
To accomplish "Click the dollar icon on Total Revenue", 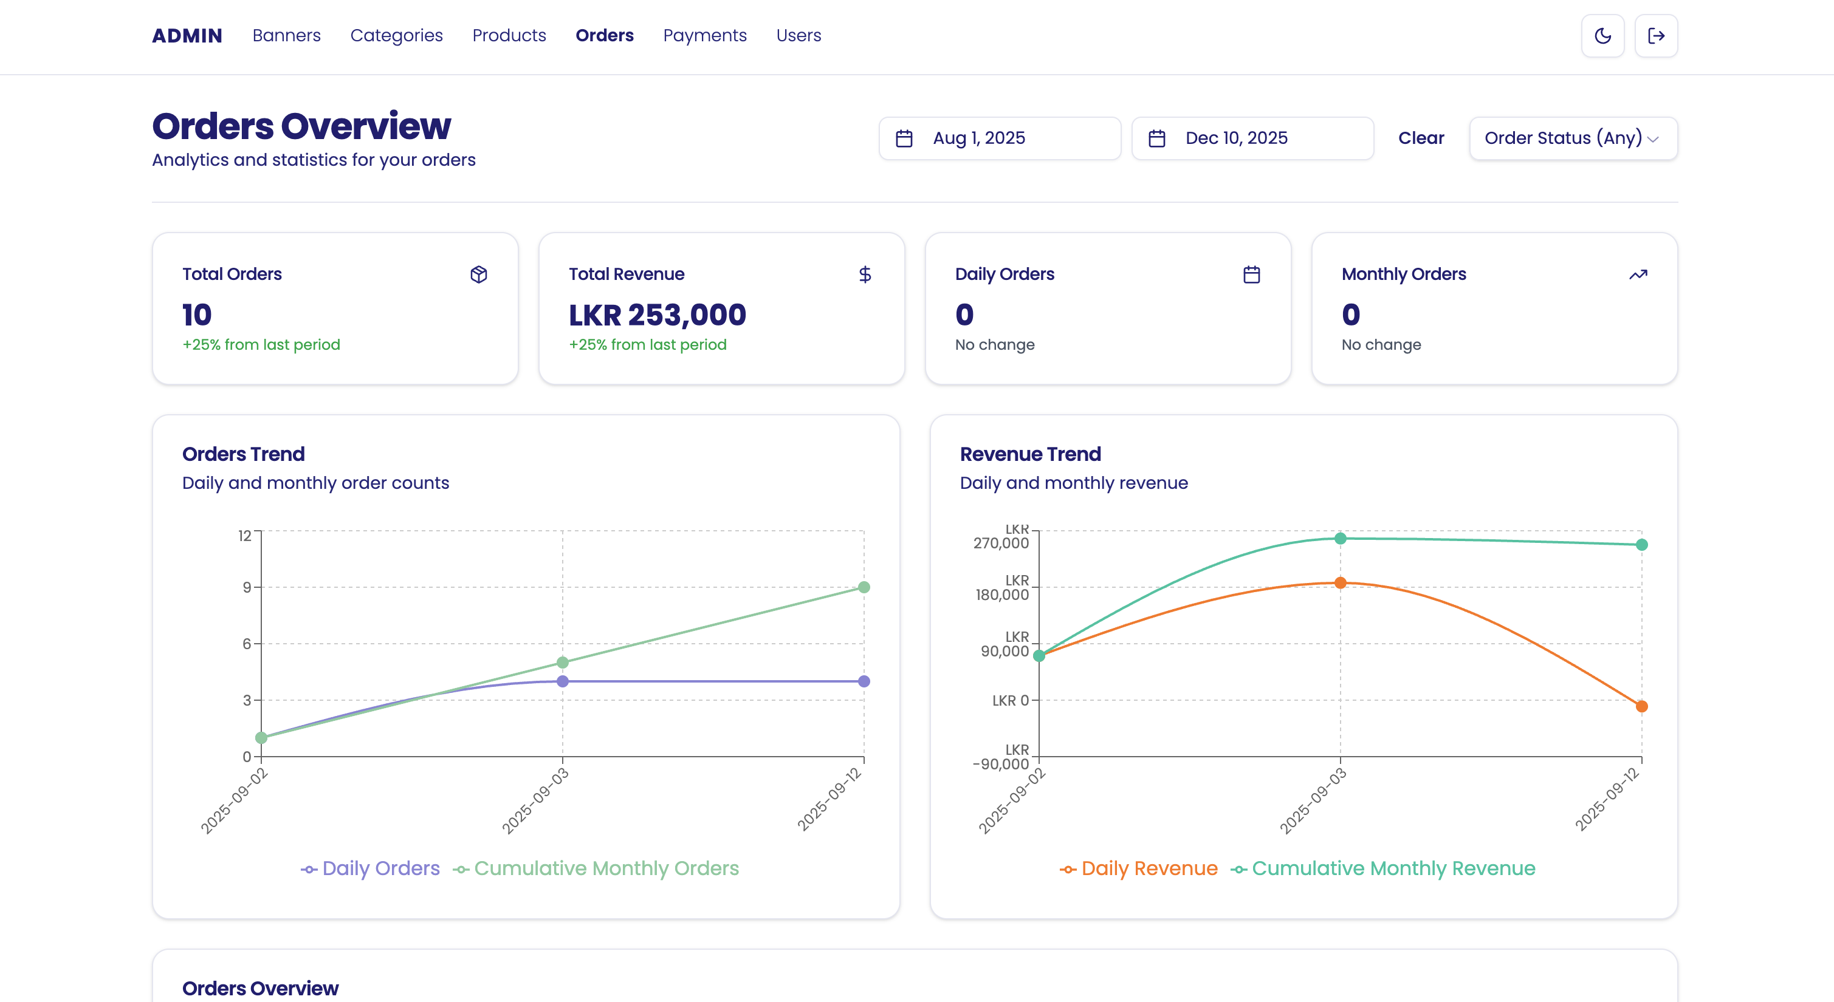I will coord(864,274).
